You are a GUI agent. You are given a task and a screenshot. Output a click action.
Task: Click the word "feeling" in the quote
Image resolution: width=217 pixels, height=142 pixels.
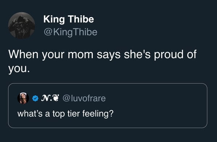(x=96, y=114)
